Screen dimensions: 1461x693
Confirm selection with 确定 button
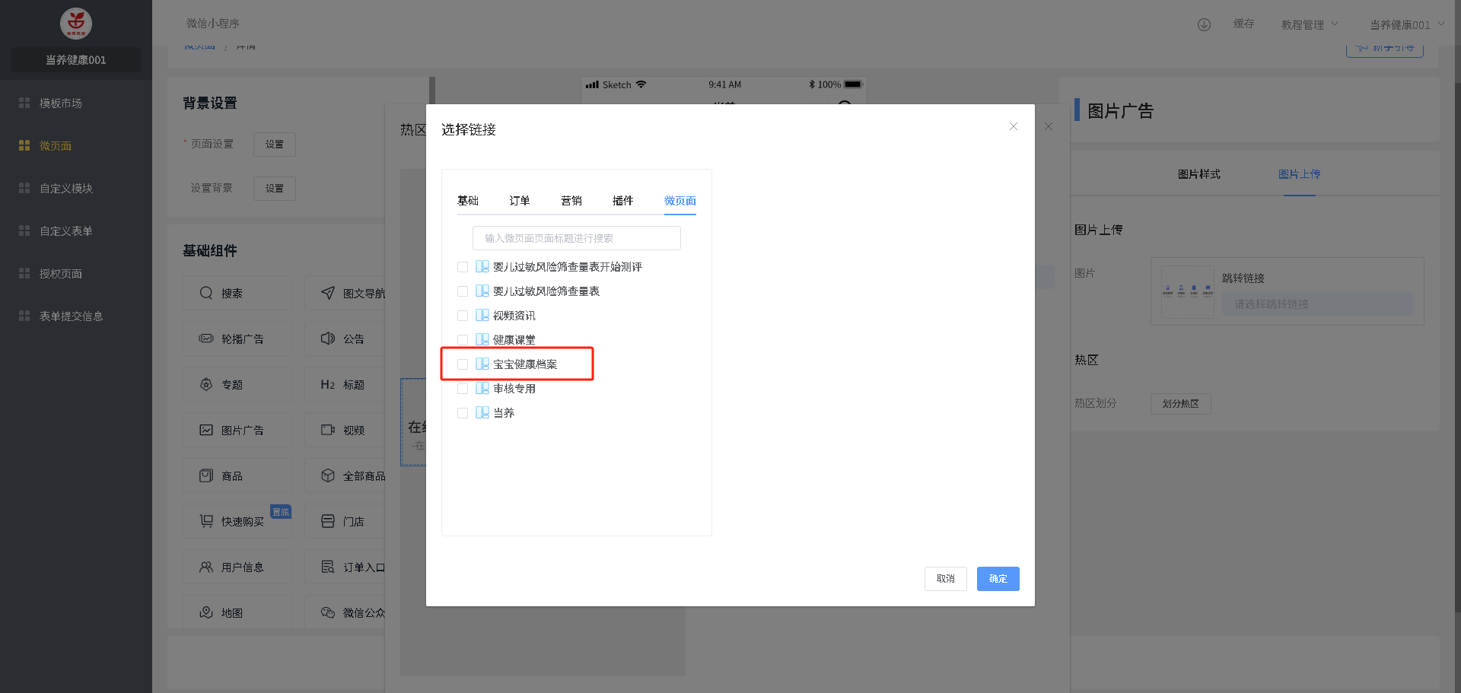998,579
